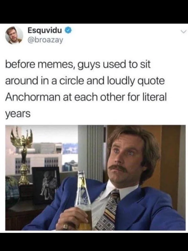The height and width of the screenshot is (251, 188).
Task: Click the man's mustache in the photo
Action: (118, 168)
